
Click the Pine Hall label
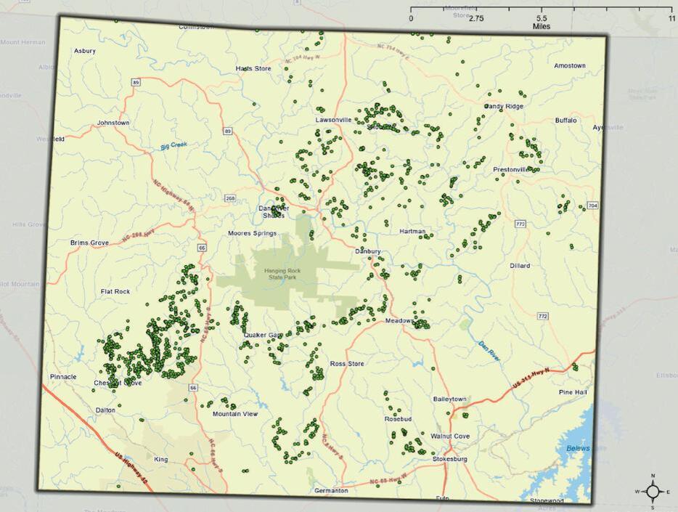pos(573,392)
